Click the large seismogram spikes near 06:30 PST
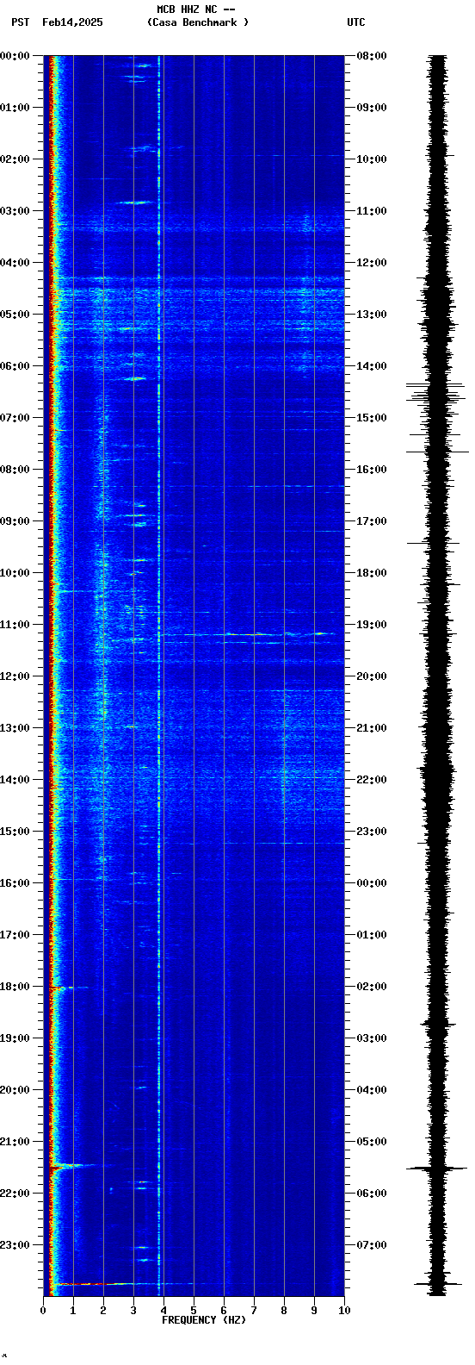475x1365 pixels. [437, 392]
